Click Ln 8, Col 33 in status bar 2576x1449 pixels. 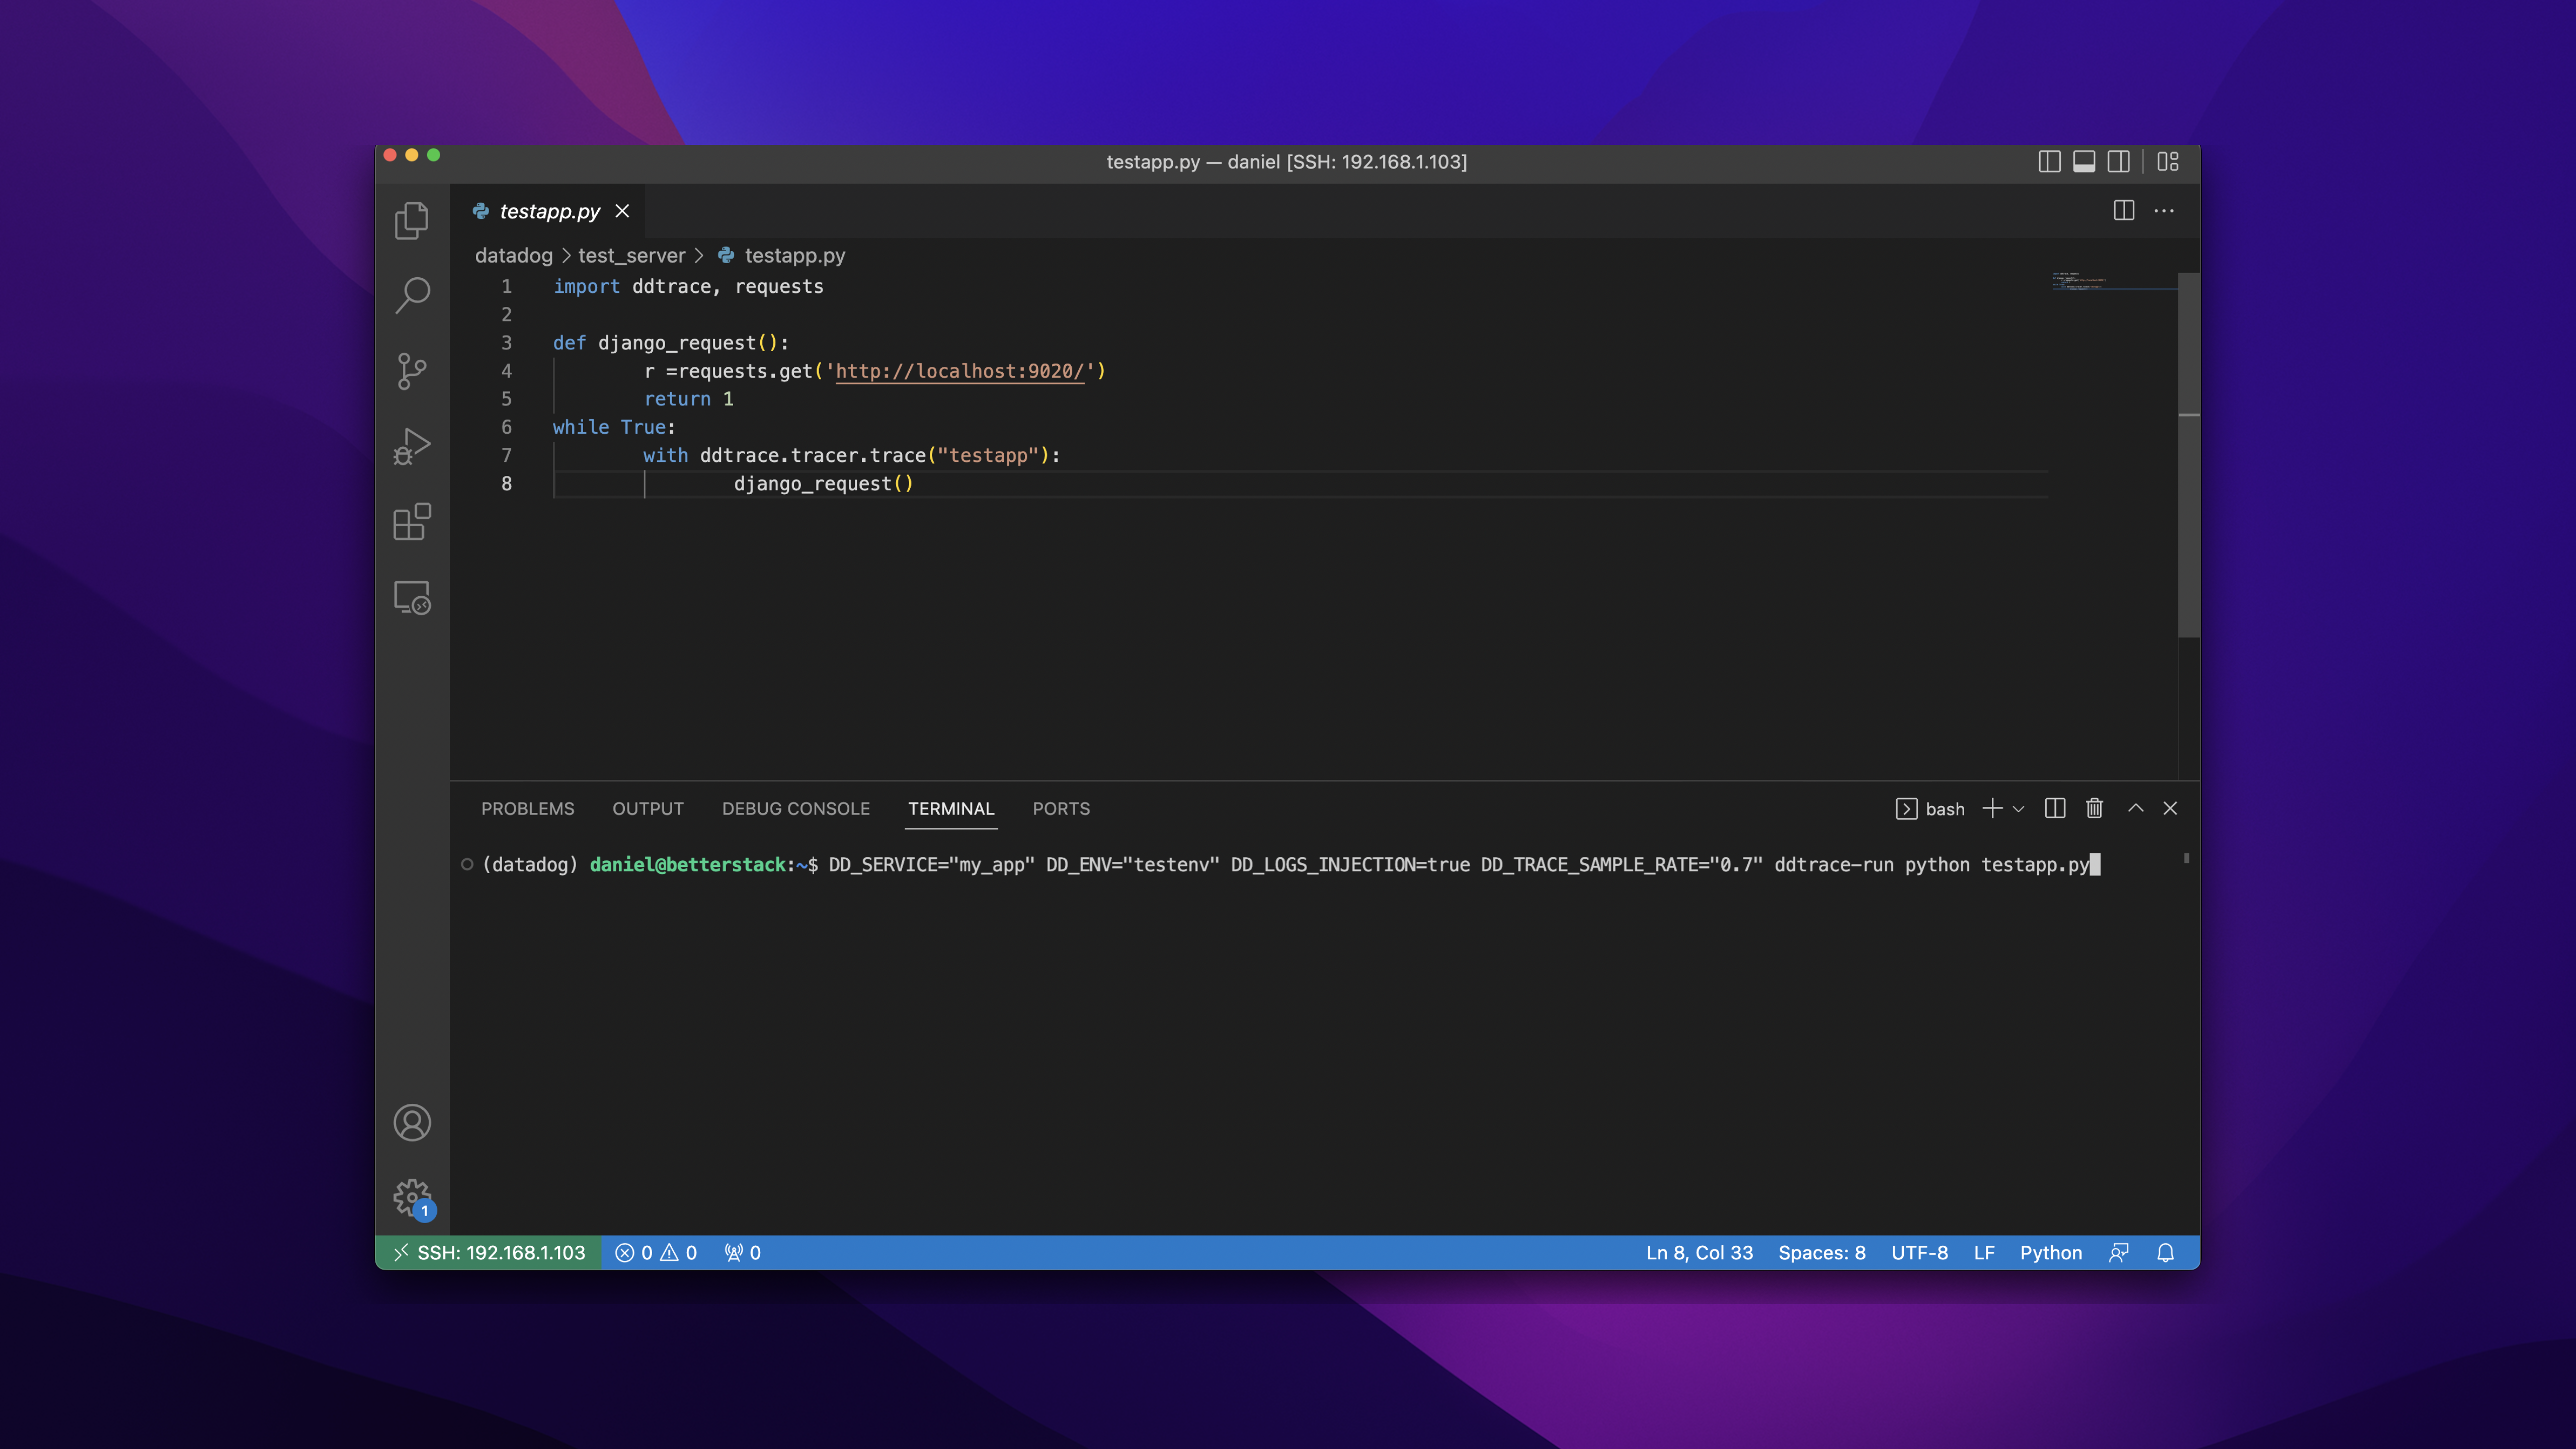click(x=1699, y=1252)
